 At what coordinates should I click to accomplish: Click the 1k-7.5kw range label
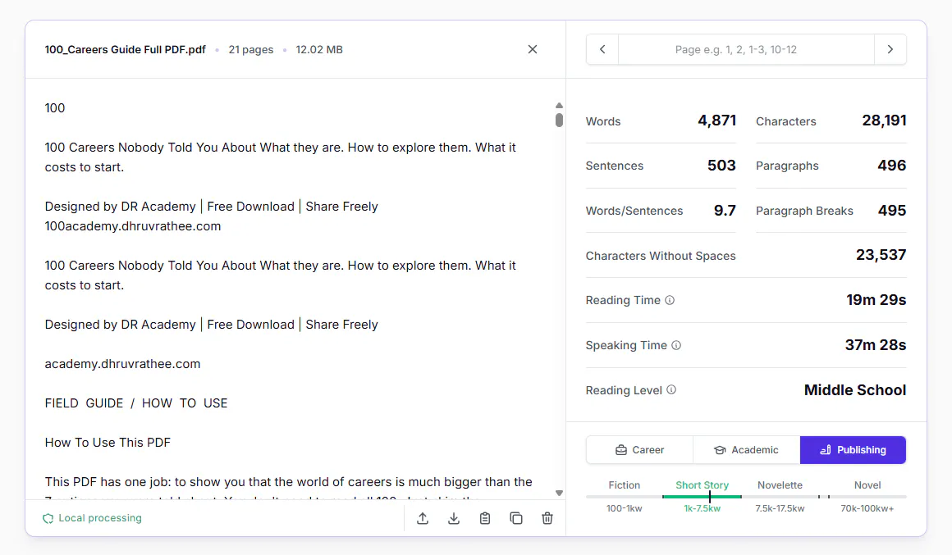(x=702, y=508)
